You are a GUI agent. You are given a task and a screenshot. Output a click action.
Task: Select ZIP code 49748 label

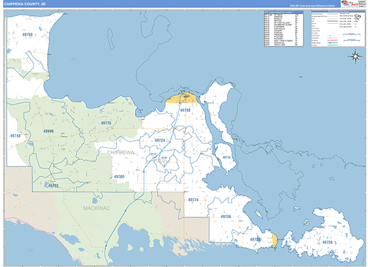(15, 135)
